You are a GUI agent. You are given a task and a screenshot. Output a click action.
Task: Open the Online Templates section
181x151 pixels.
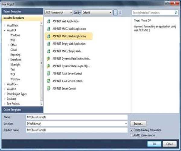click(x=12, y=110)
